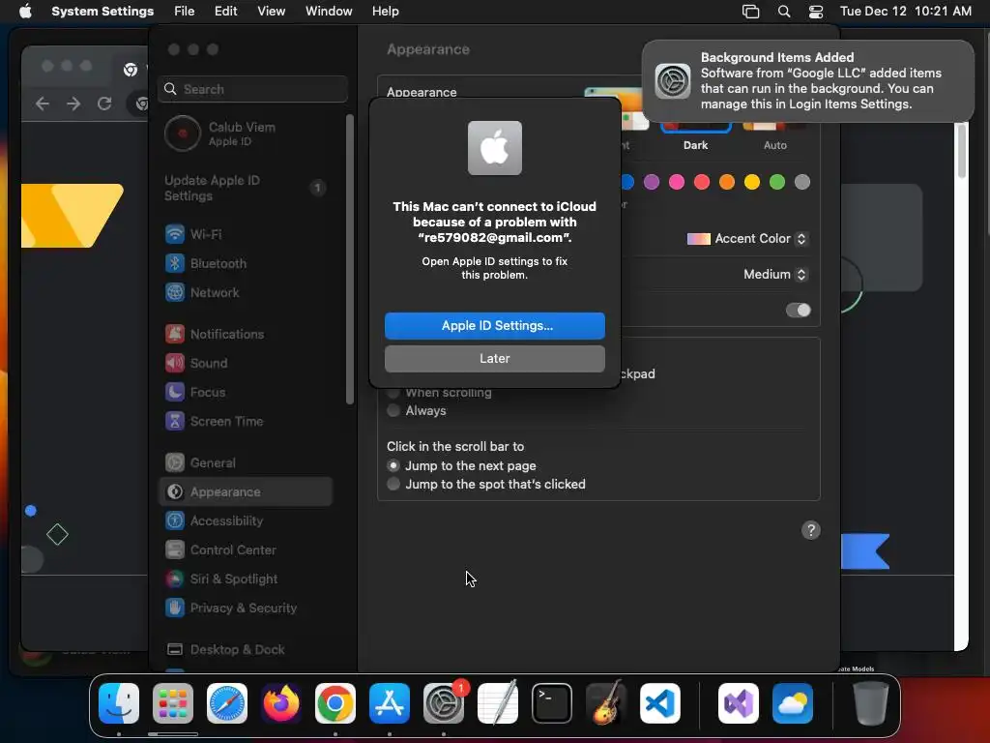Open Wi-Fi settings icon in sidebar
The height and width of the screenshot is (743, 990).
coord(175,234)
